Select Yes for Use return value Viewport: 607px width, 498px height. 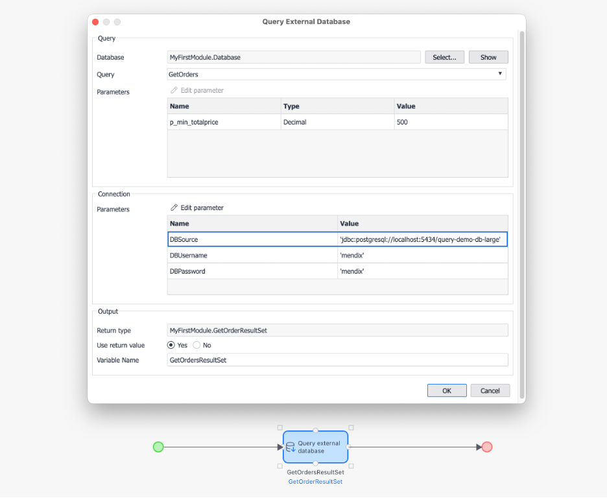(x=171, y=345)
